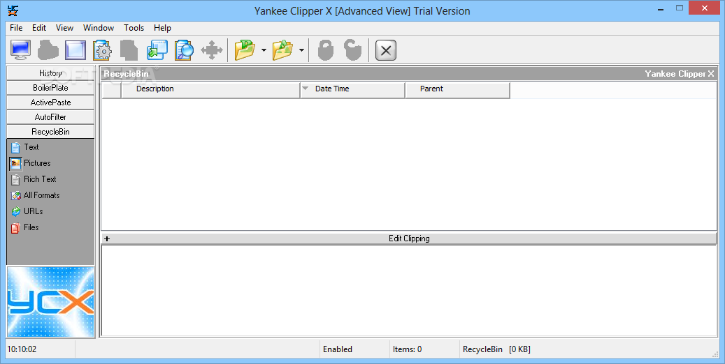This screenshot has width=725, height=364.
Task: Click the X button in the toolbar
Action: [x=386, y=50]
